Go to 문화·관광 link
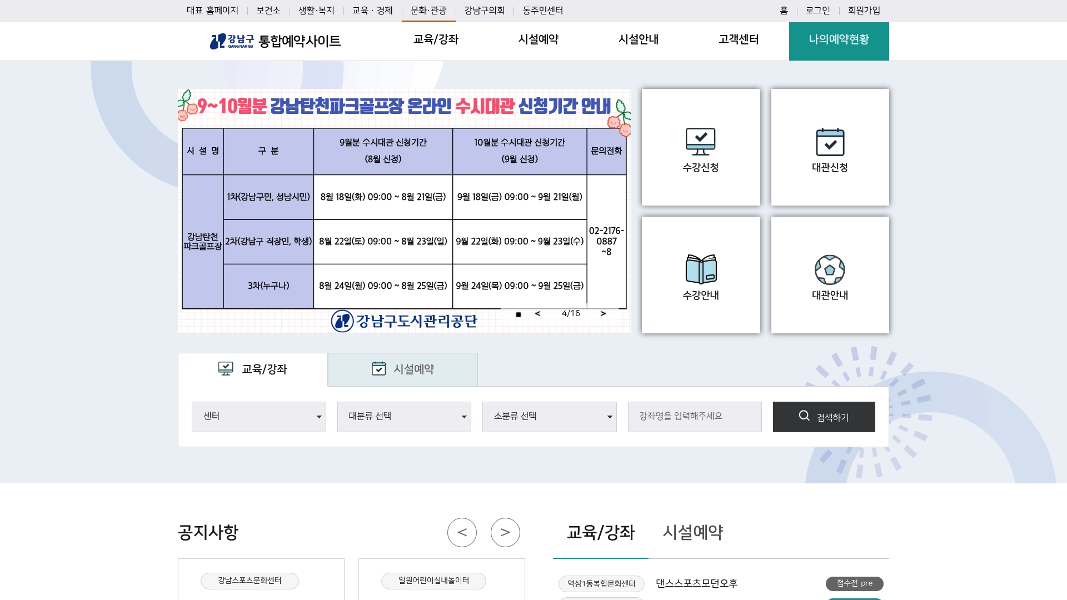The width and height of the screenshot is (1067, 600). pos(428,11)
